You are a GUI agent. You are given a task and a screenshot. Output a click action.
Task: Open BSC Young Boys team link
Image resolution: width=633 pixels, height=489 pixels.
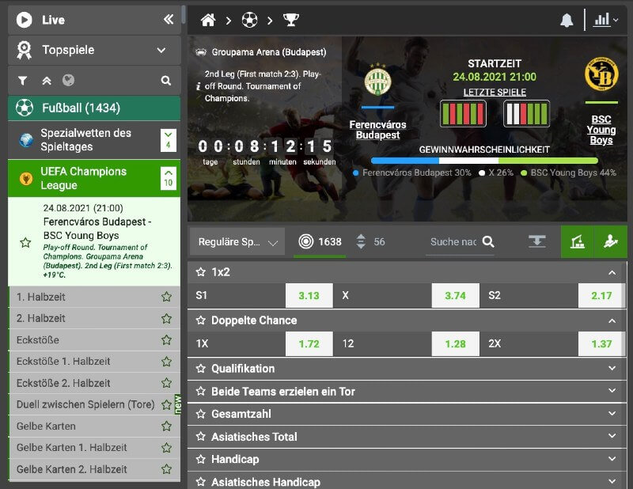tap(601, 130)
